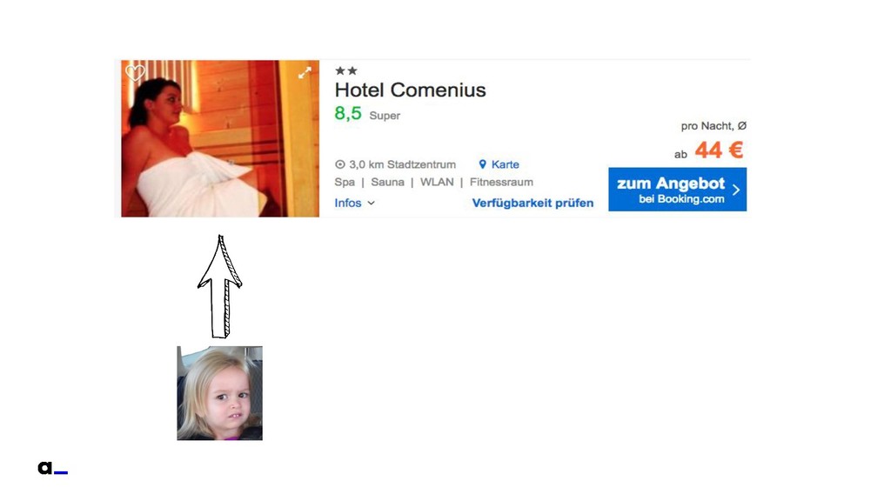Click the zum Angebot bei Booking.com button
The height and width of the screenshot is (501, 891).
click(x=677, y=189)
